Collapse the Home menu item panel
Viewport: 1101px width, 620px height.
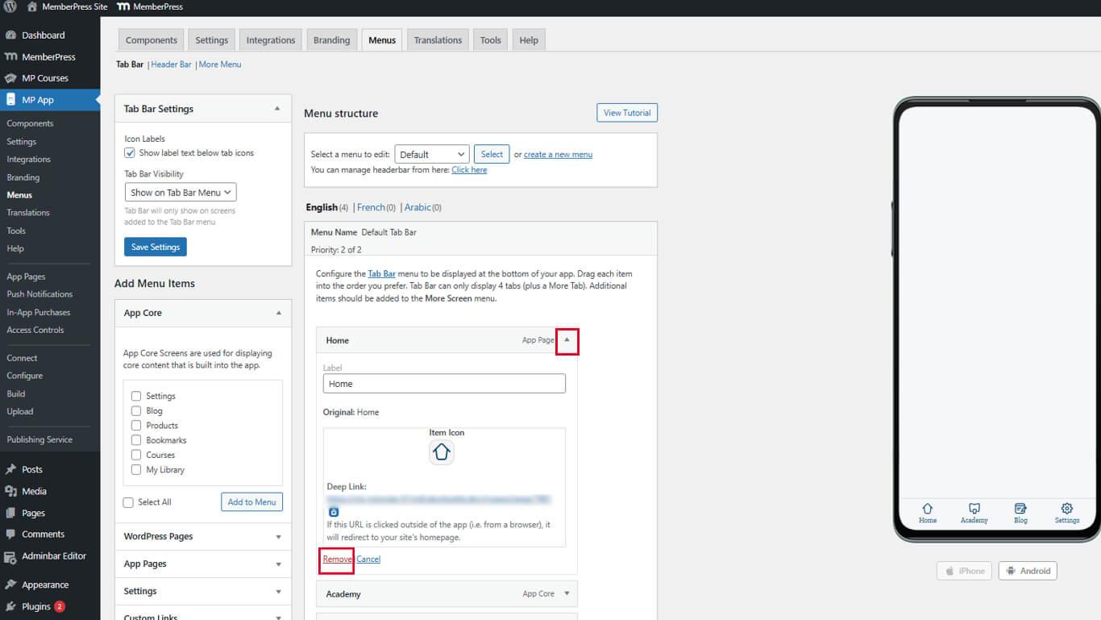point(567,340)
